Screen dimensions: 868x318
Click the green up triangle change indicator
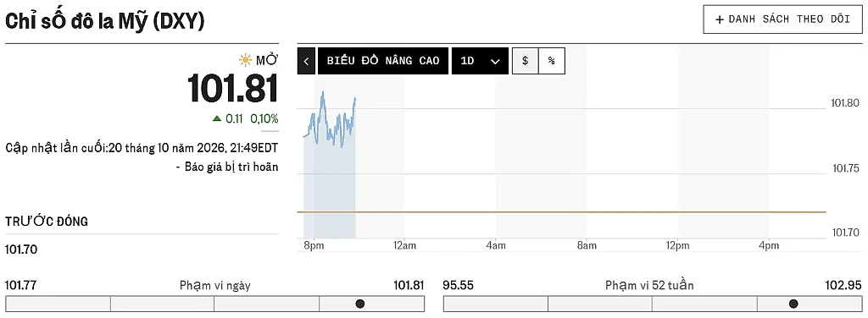pos(217,118)
